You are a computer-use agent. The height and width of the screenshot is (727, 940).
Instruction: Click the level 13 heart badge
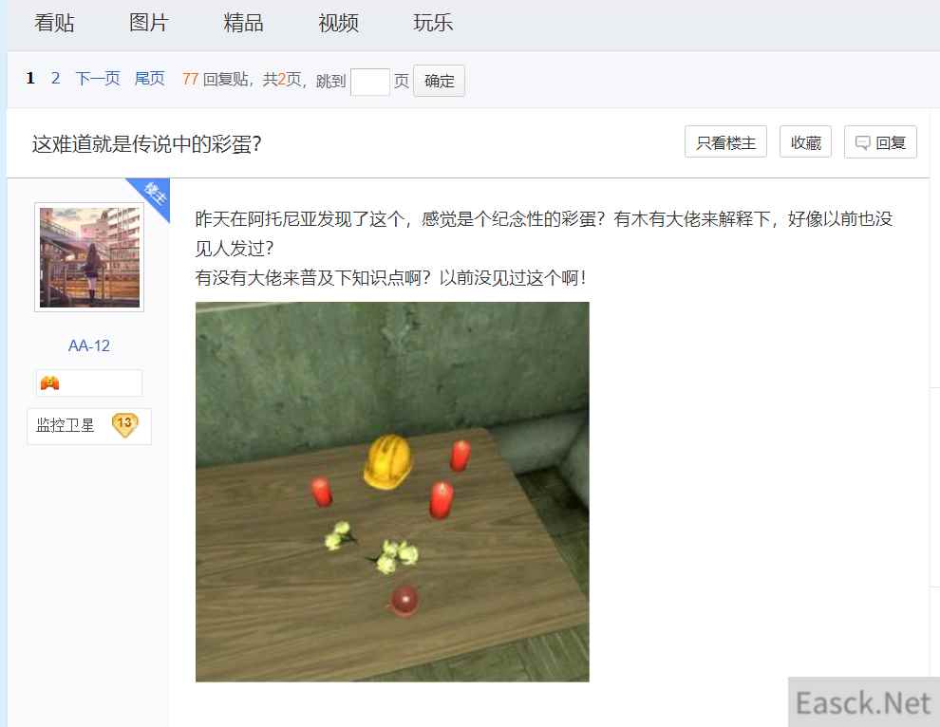pyautogui.click(x=124, y=425)
